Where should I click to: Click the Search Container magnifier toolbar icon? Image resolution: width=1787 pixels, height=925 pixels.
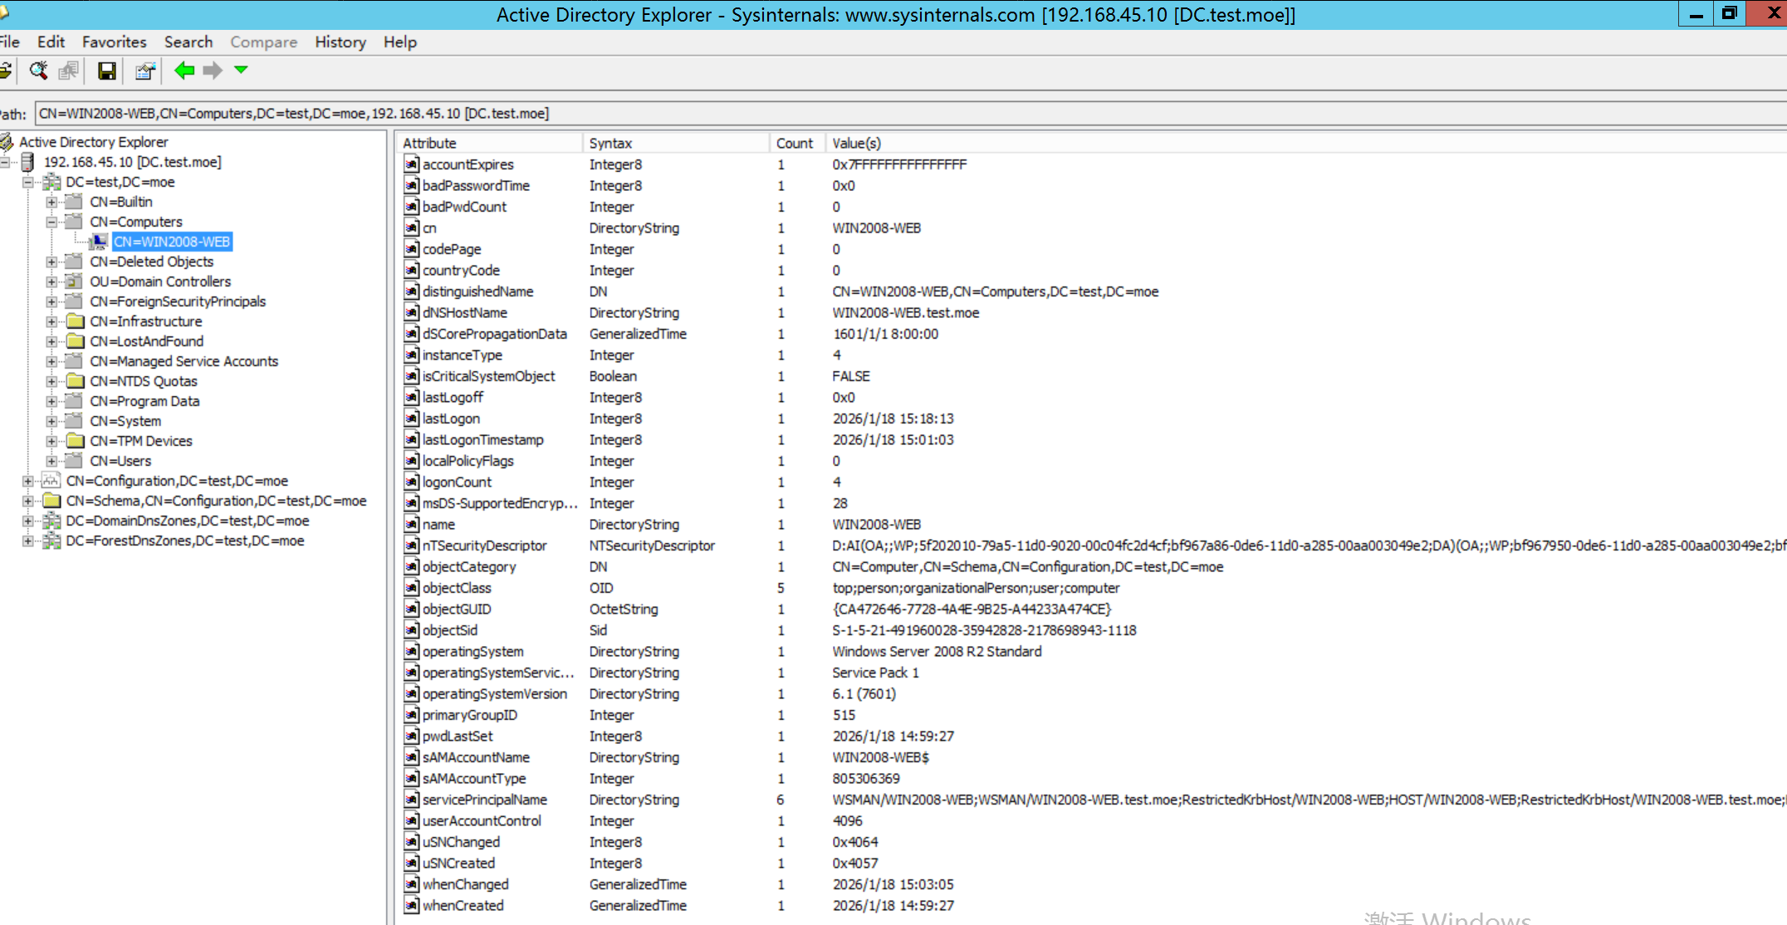click(x=38, y=71)
